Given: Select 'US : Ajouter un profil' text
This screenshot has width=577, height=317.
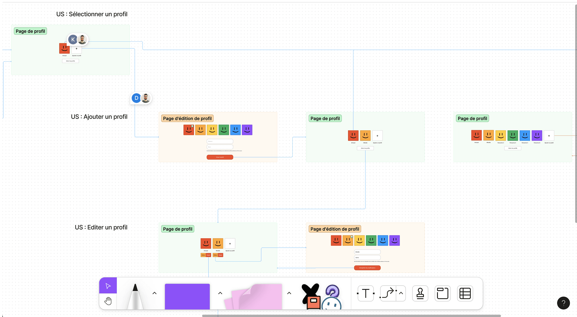Looking at the screenshot, I should [x=99, y=117].
